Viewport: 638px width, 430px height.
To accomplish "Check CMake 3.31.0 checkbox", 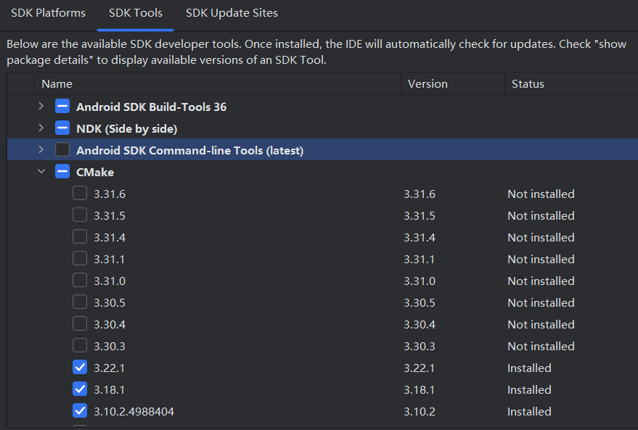I will coord(80,281).
